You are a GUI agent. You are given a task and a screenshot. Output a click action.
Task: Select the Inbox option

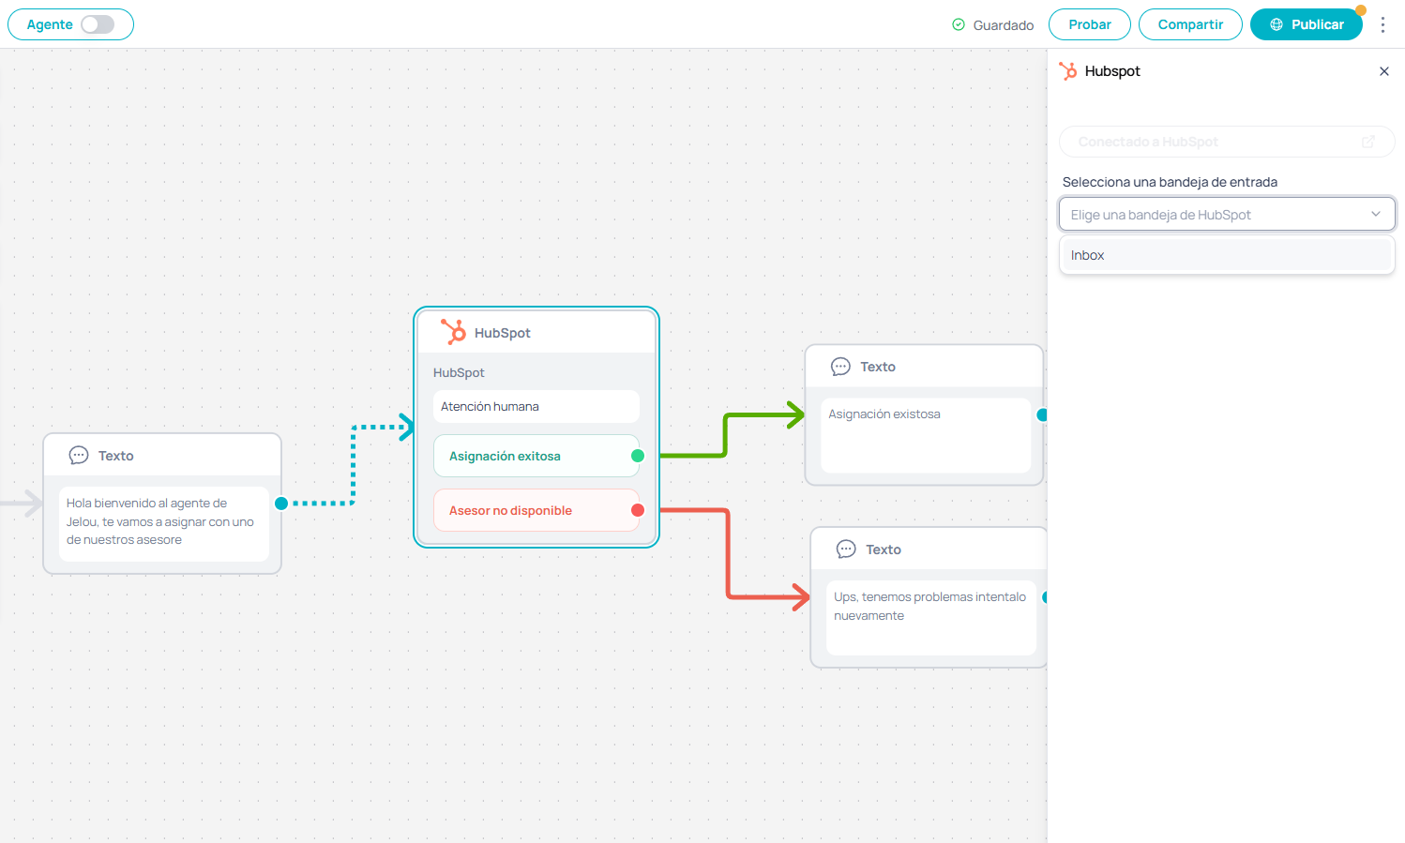click(x=1227, y=255)
